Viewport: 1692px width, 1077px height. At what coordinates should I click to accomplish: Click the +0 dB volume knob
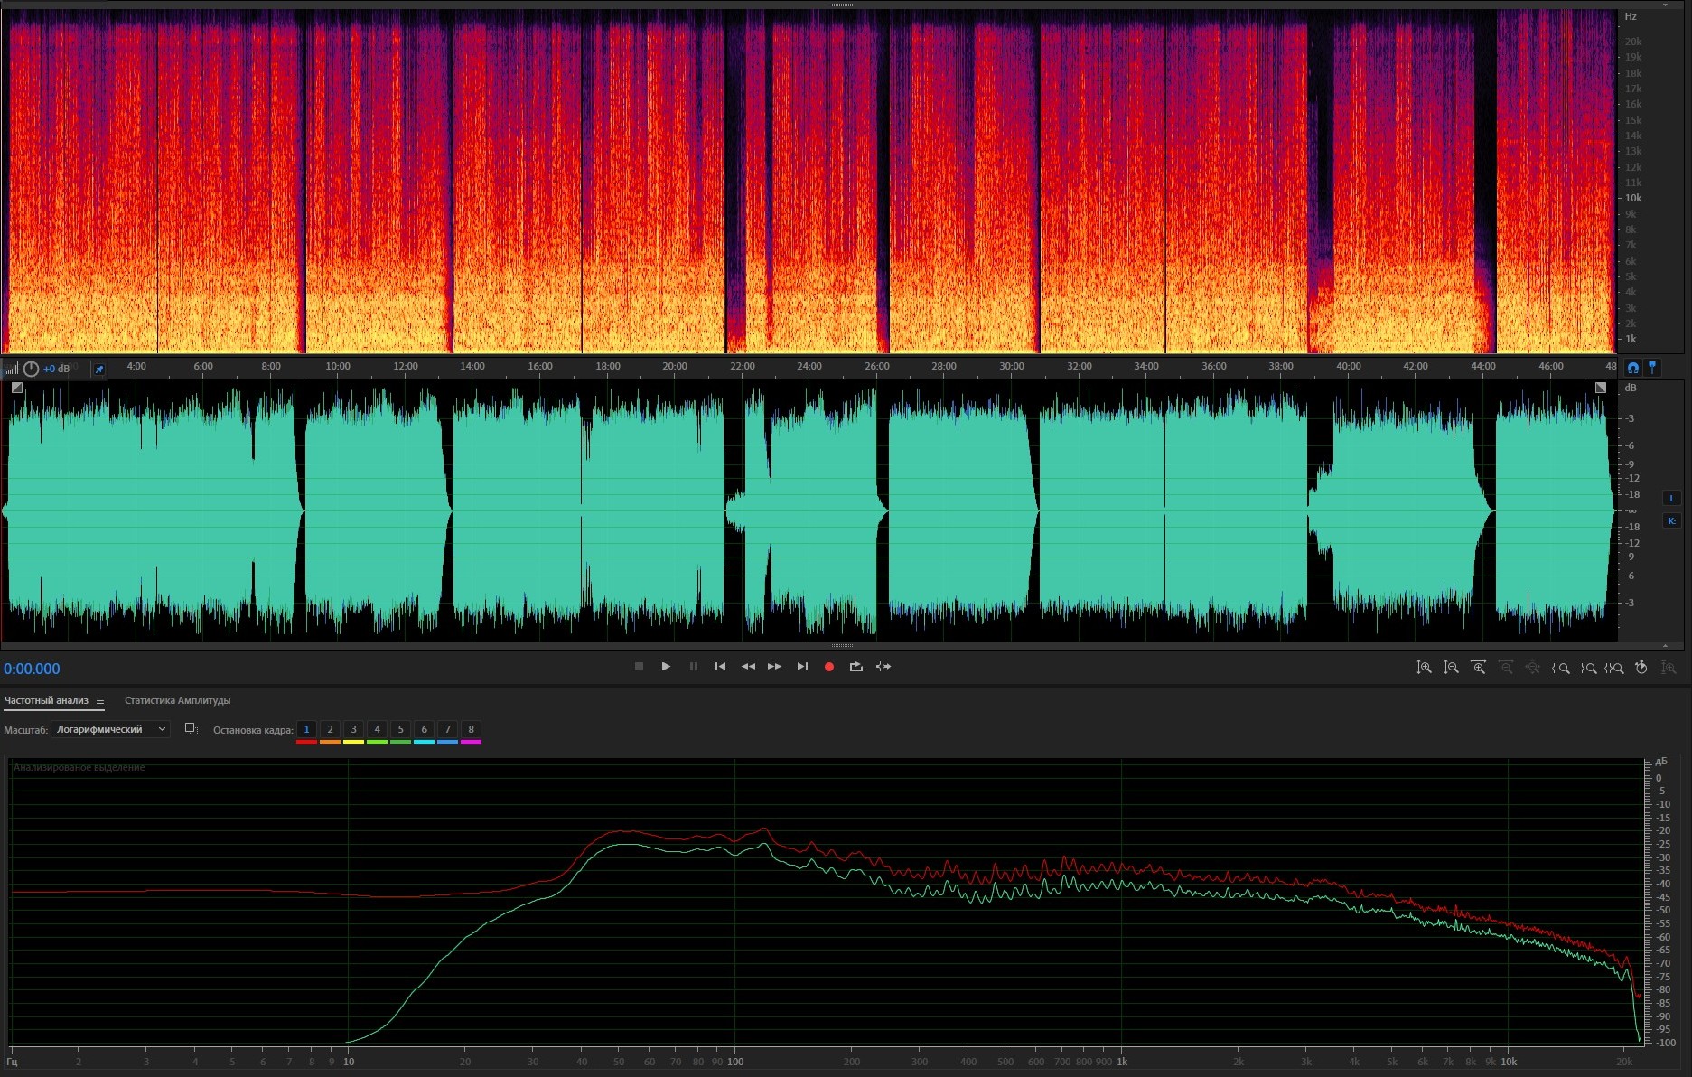32,369
